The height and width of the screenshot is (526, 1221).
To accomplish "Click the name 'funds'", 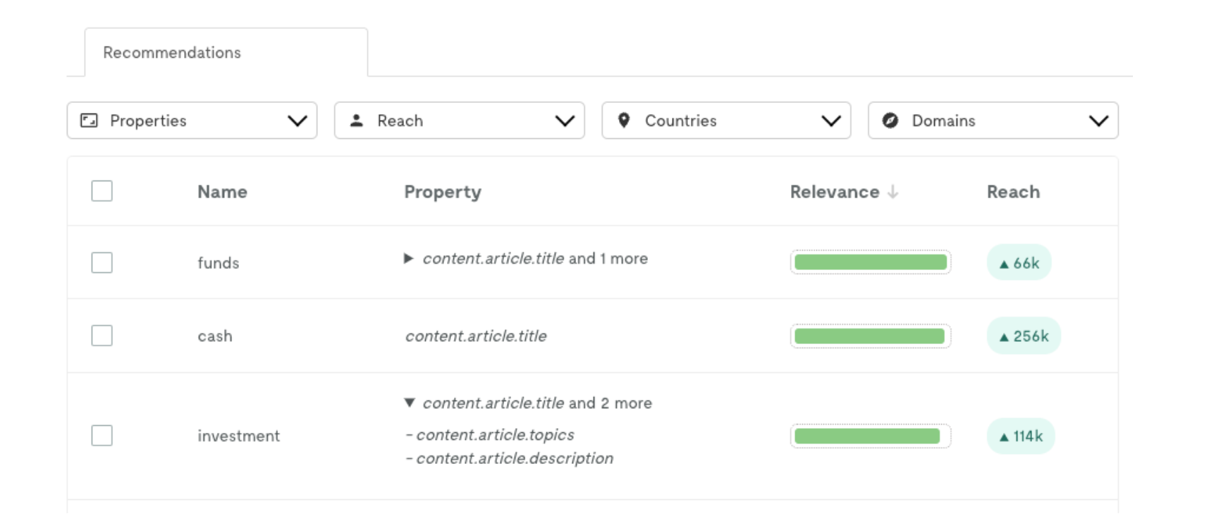I will pyautogui.click(x=219, y=263).
